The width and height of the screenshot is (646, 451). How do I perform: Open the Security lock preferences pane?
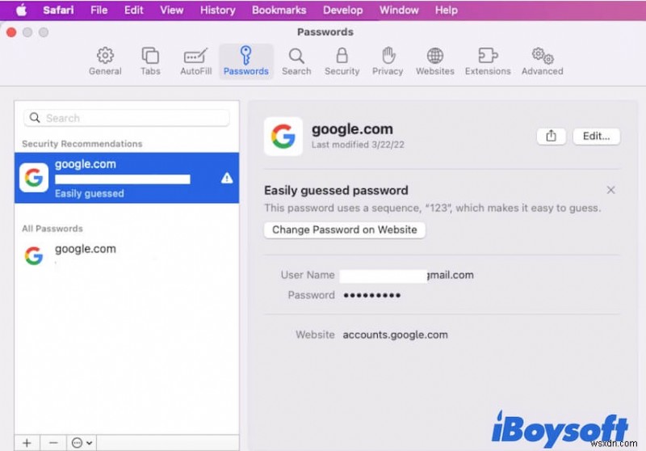point(342,61)
